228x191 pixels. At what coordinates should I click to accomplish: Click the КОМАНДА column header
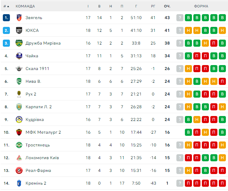(25, 6)
